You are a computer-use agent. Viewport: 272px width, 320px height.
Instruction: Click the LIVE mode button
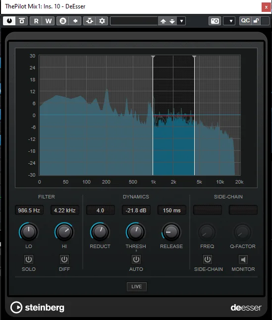137,287
